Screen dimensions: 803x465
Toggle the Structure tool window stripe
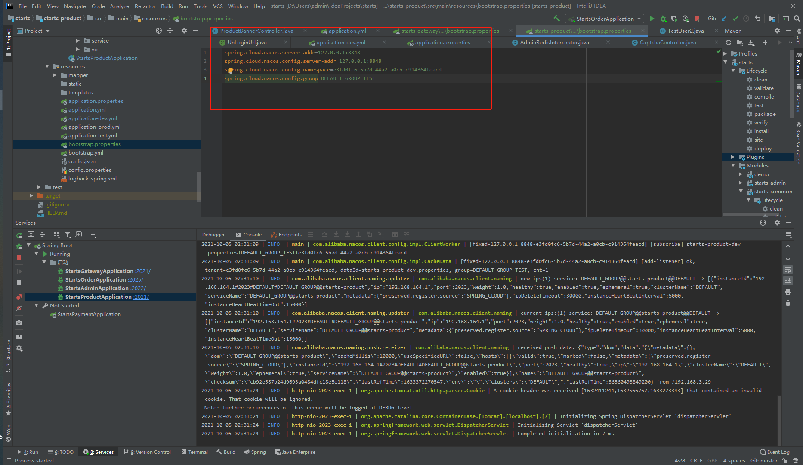click(9, 356)
